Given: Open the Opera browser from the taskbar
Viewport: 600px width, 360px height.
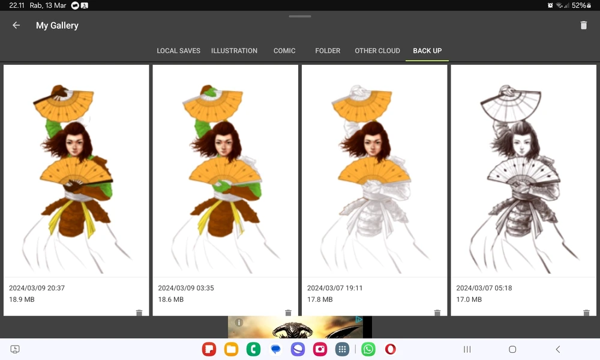Looking at the screenshot, I should pyautogui.click(x=391, y=349).
